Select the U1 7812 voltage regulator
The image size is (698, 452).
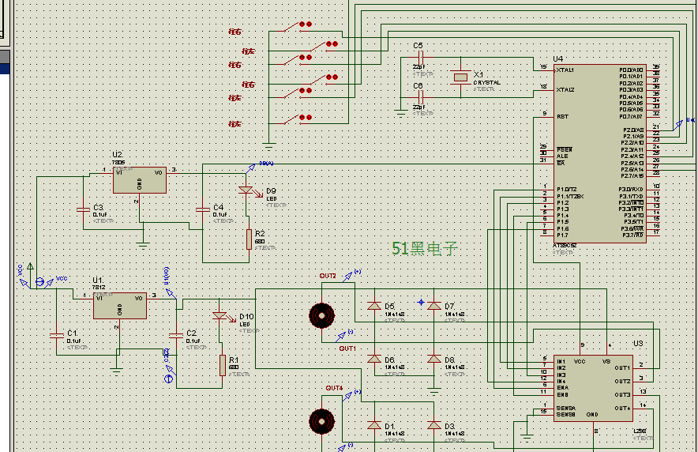coord(119,306)
